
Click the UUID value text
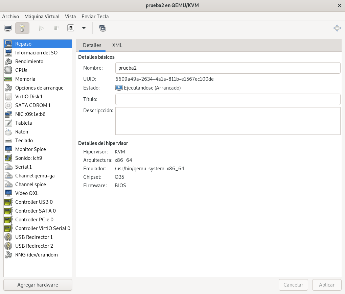click(x=164, y=79)
